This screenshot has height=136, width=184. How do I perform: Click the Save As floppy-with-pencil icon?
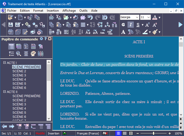[18, 25]
